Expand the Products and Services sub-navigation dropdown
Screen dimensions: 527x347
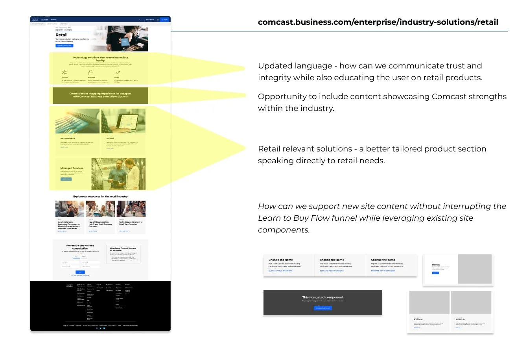point(38,24)
